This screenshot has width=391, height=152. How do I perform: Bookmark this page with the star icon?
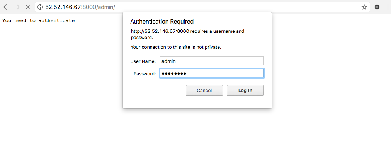click(x=364, y=7)
